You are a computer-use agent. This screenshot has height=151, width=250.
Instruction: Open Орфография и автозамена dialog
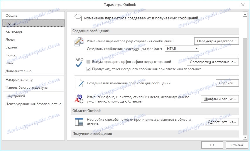click(x=213, y=62)
